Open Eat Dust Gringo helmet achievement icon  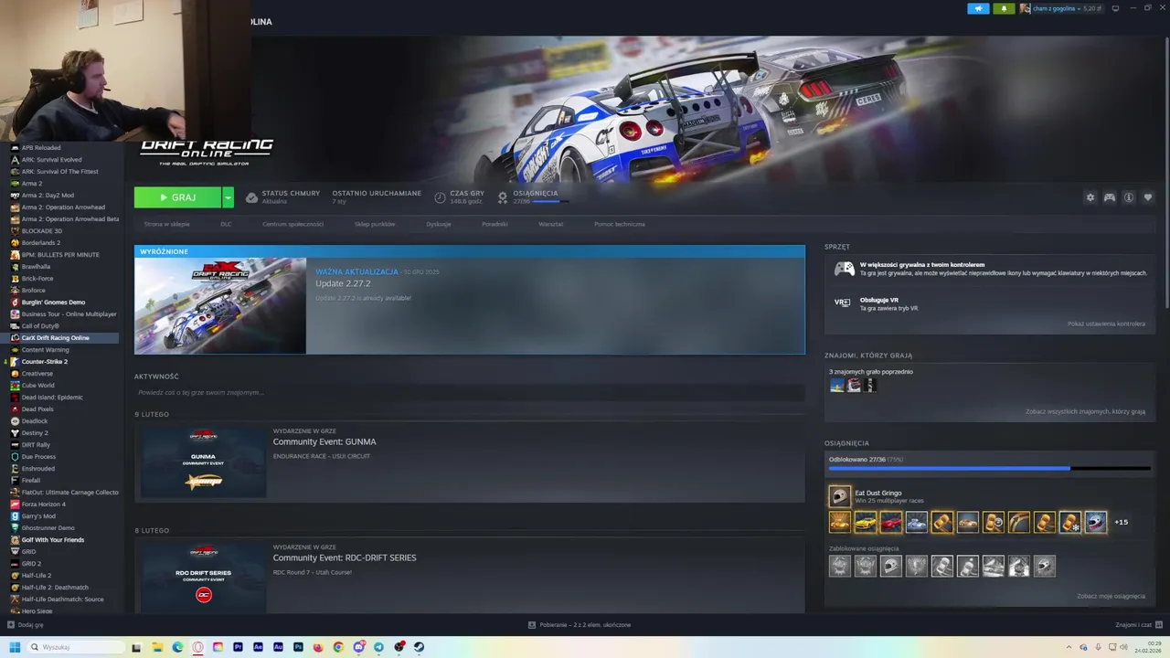(839, 496)
